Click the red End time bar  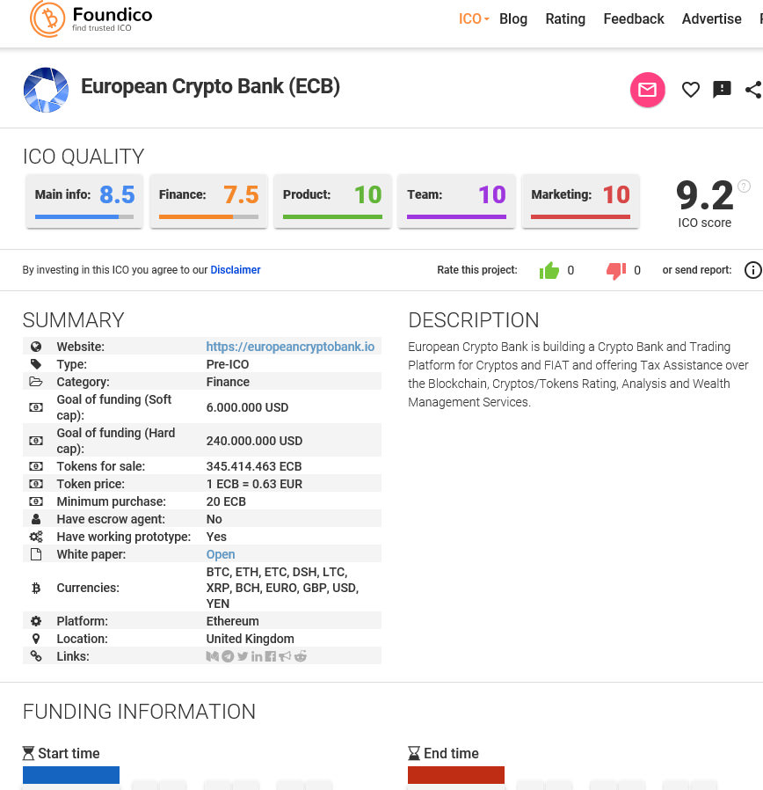pos(456,775)
